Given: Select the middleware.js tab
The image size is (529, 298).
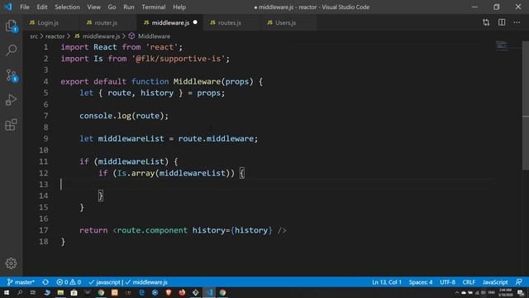Looking at the screenshot, I should point(170,22).
